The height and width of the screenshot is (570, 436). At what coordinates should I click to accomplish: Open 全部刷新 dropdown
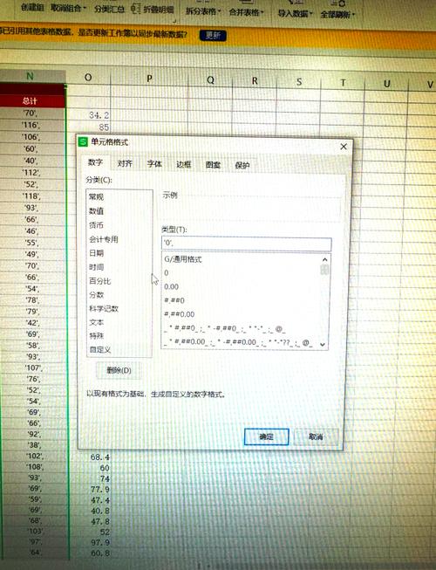(x=337, y=15)
